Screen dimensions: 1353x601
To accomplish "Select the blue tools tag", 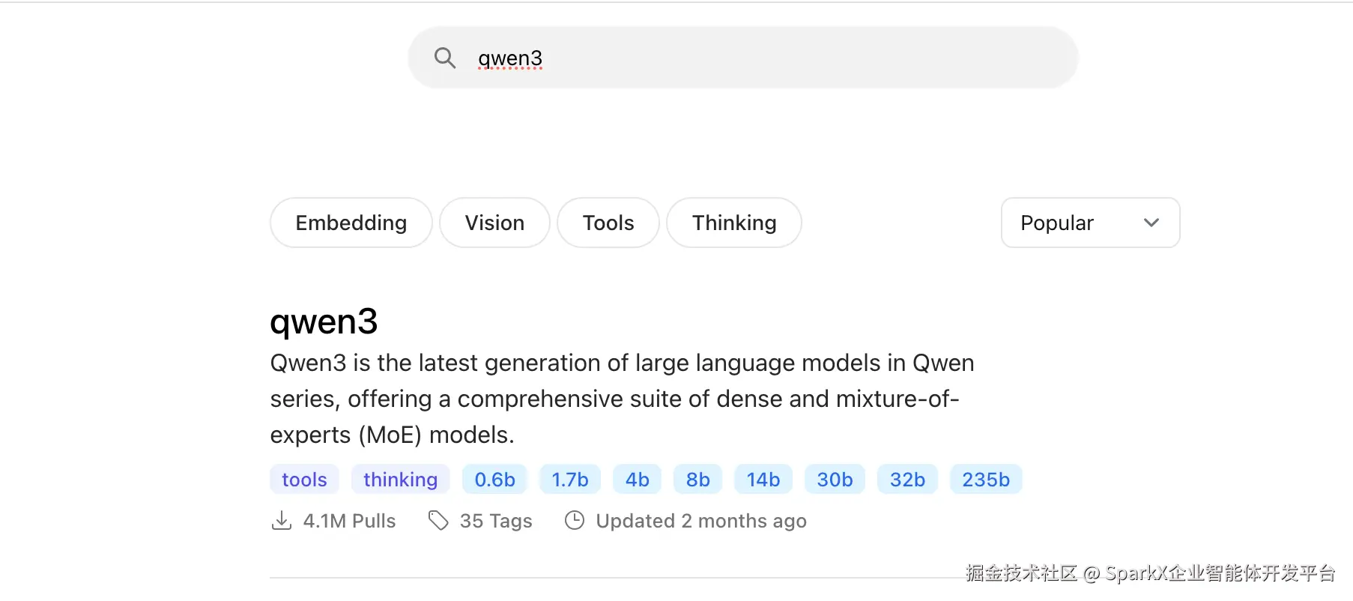I will coord(304,480).
